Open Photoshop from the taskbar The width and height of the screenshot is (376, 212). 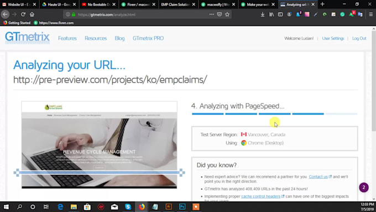click(182, 206)
